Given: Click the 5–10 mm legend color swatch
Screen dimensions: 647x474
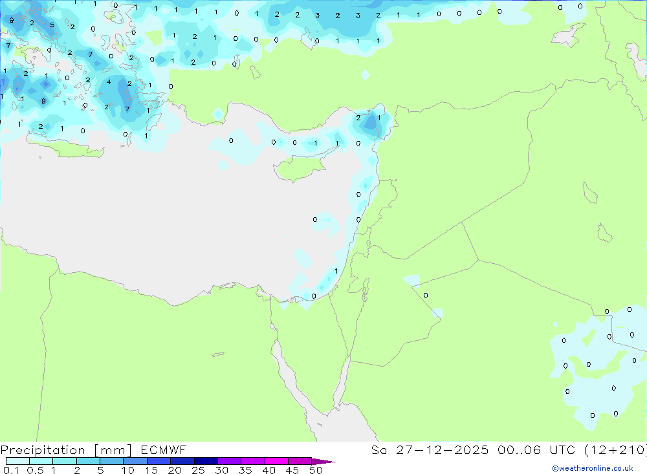Looking at the screenshot, I should (112, 461).
